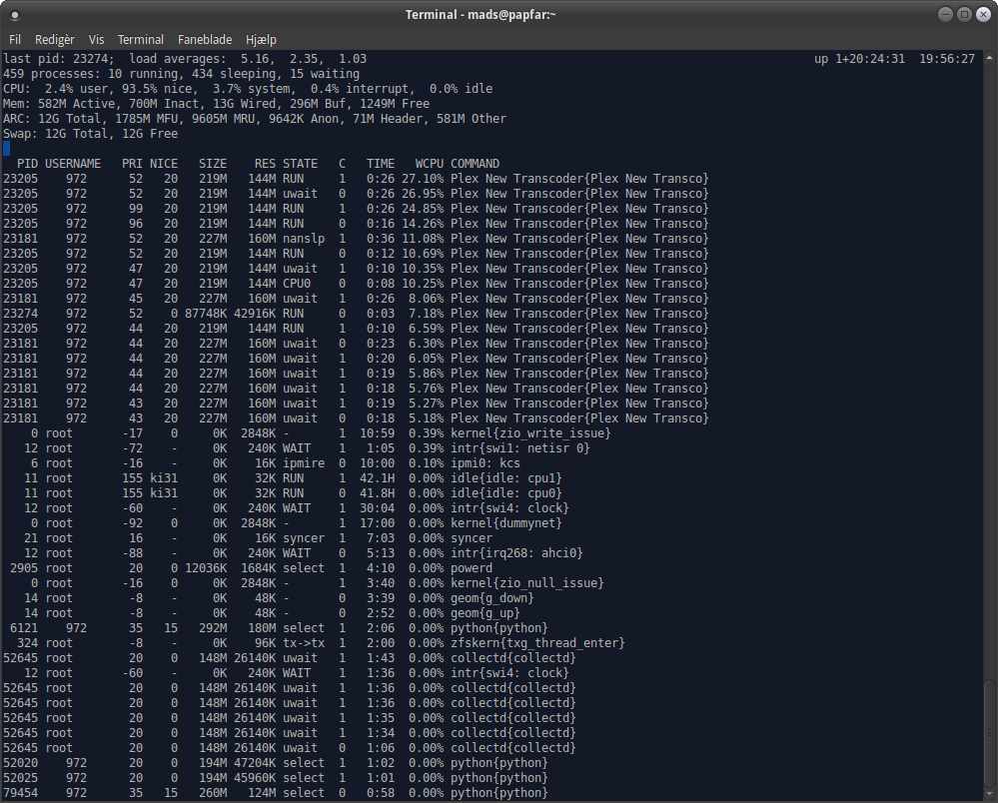Click the WCPU value '27.10%'
The height and width of the screenshot is (803, 998).
click(423, 179)
